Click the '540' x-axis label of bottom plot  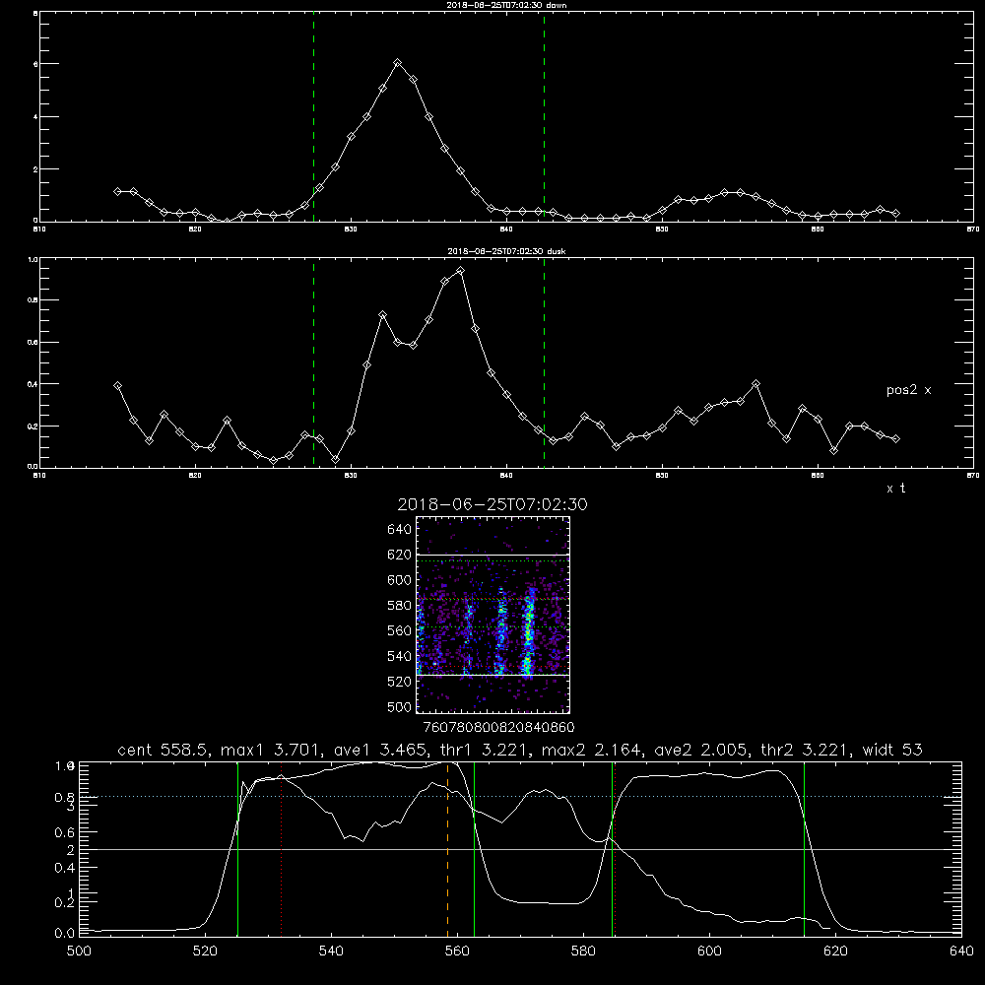(x=331, y=952)
